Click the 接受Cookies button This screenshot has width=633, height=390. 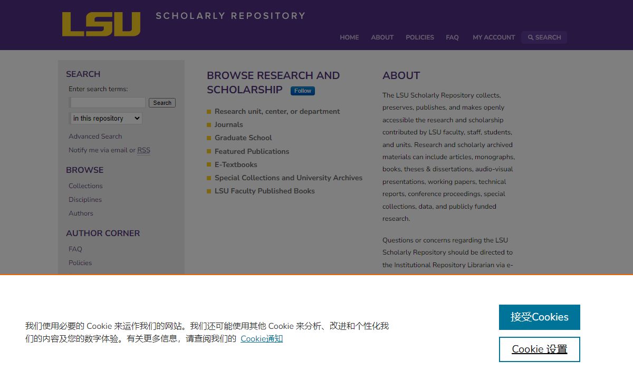[x=540, y=317]
